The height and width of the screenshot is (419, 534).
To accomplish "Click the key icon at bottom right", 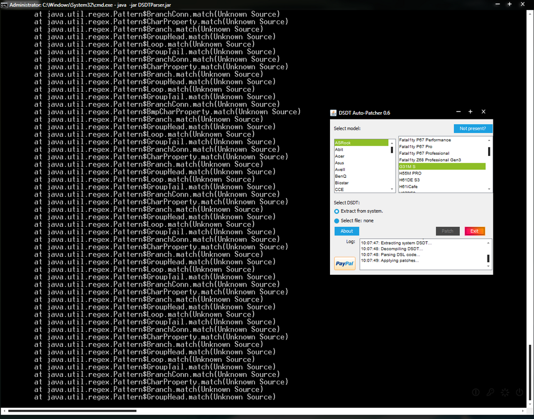I will click(x=490, y=392).
